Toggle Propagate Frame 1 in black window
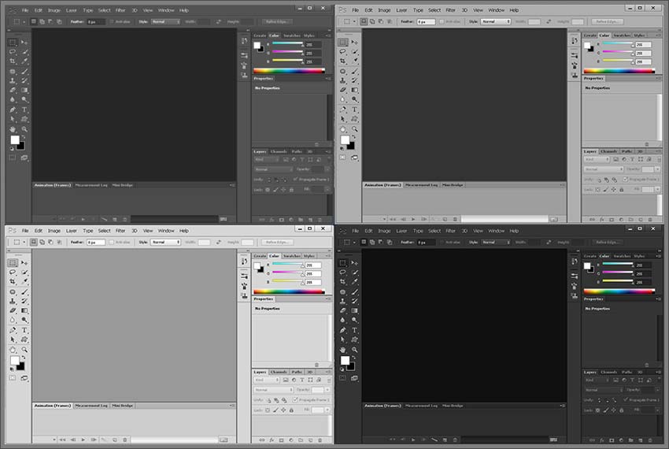The height and width of the screenshot is (449, 669). coord(625,400)
